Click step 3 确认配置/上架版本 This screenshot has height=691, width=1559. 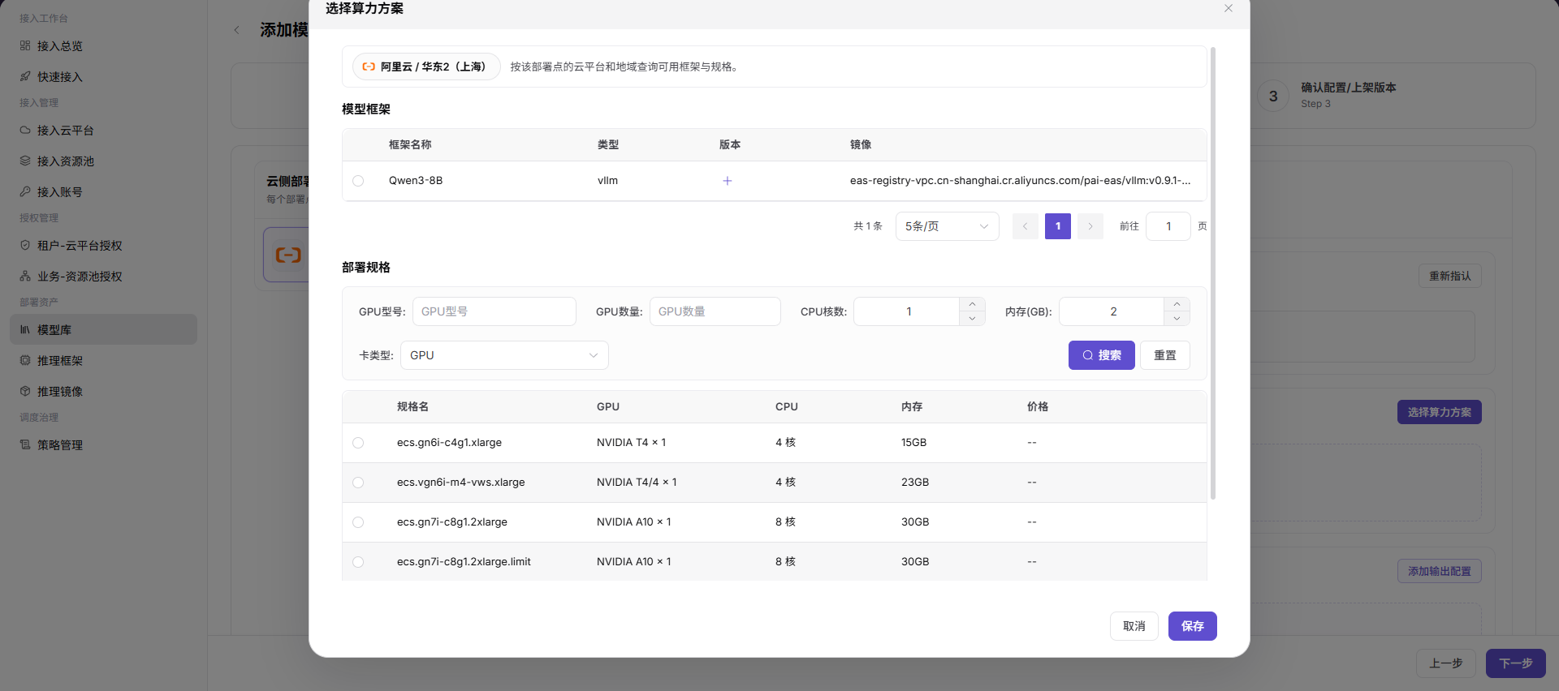1328,95
